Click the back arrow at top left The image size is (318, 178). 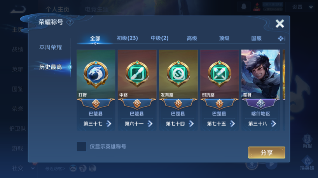point(18,9)
